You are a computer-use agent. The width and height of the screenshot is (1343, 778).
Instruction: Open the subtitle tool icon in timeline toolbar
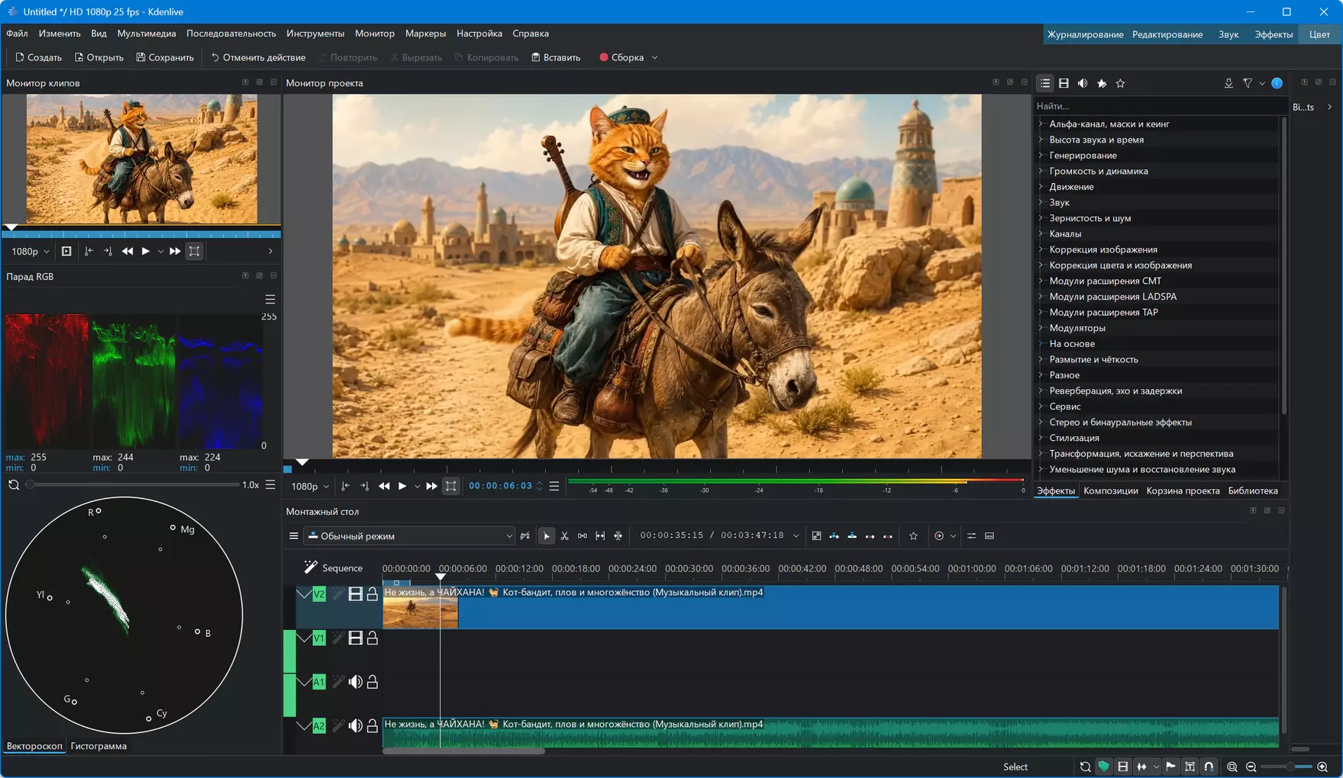989,536
